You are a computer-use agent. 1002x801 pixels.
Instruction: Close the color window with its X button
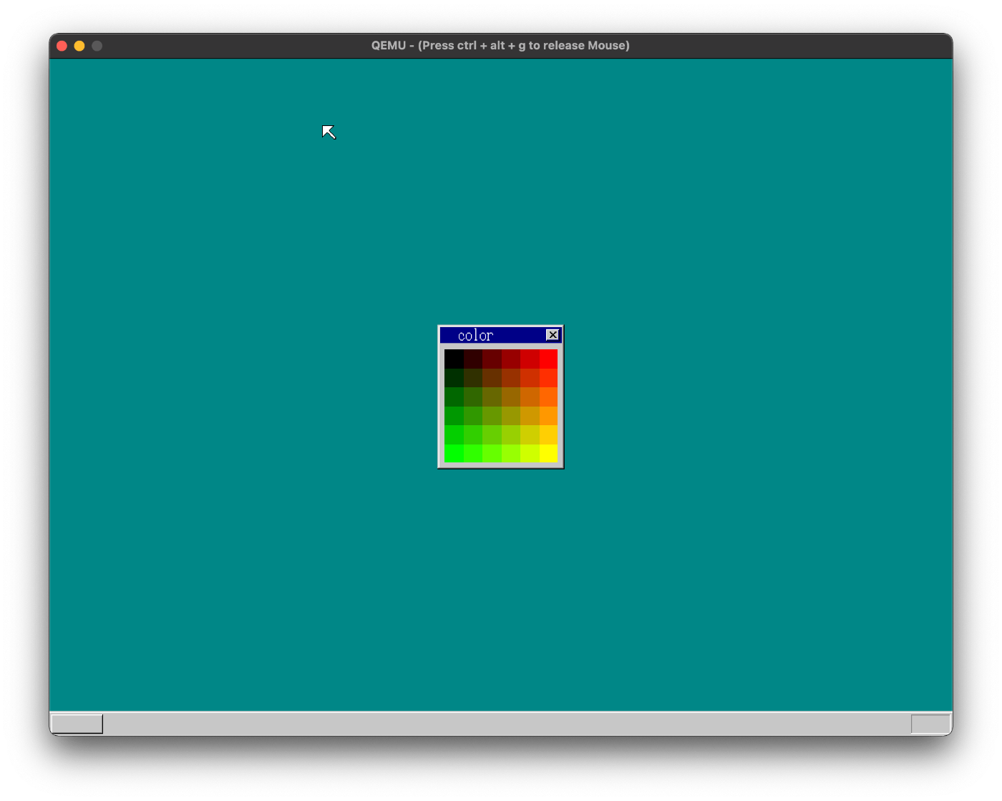pyautogui.click(x=553, y=335)
